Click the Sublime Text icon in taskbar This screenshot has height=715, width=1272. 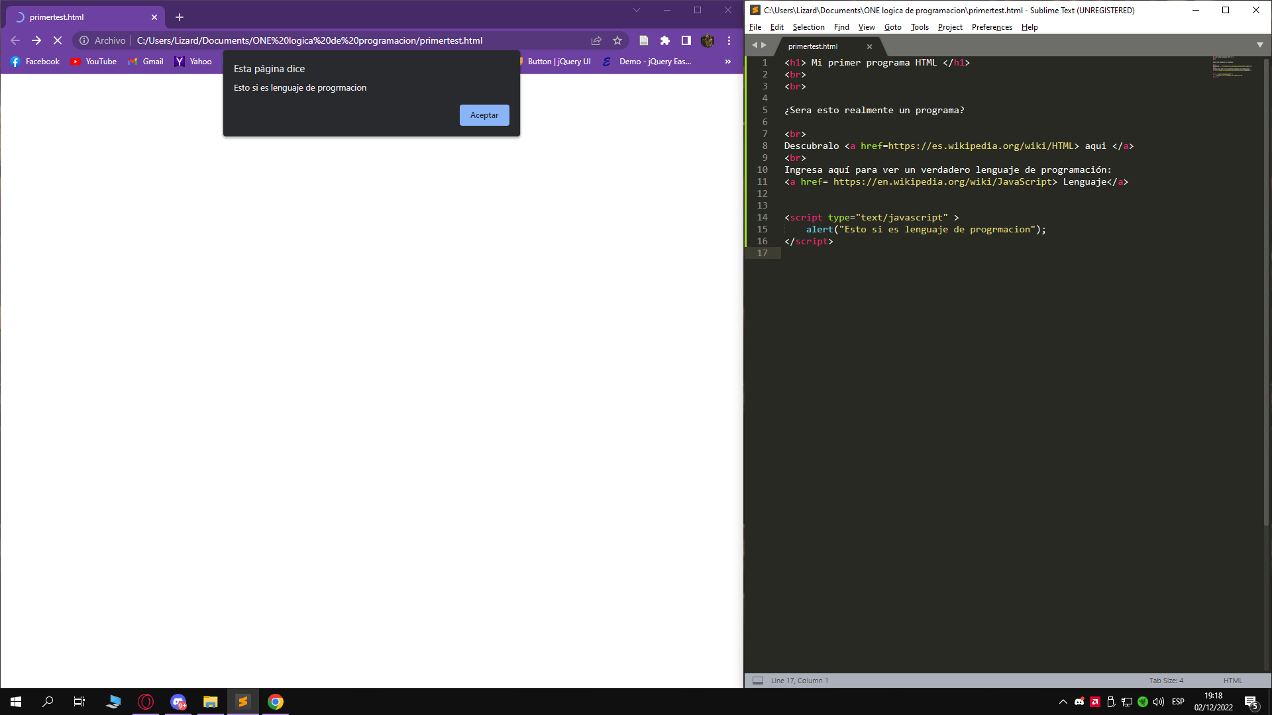[243, 701]
